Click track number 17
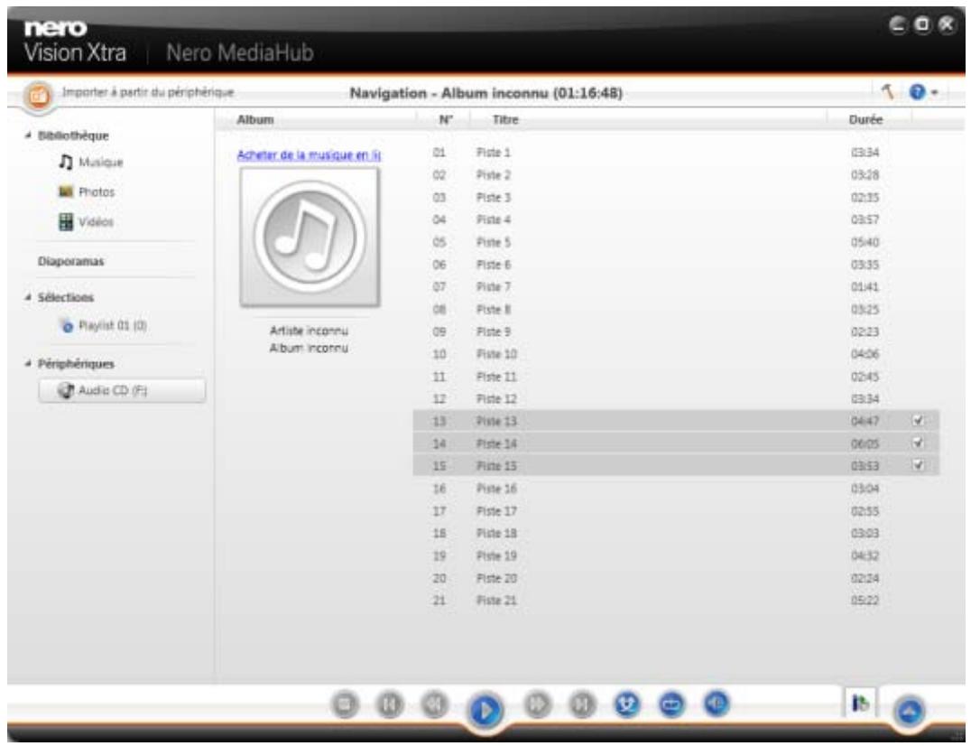The height and width of the screenshot is (746, 971). tap(439, 511)
